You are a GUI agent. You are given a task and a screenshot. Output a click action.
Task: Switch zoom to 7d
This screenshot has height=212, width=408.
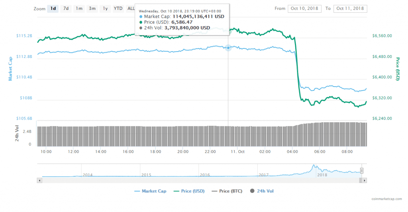66,8
